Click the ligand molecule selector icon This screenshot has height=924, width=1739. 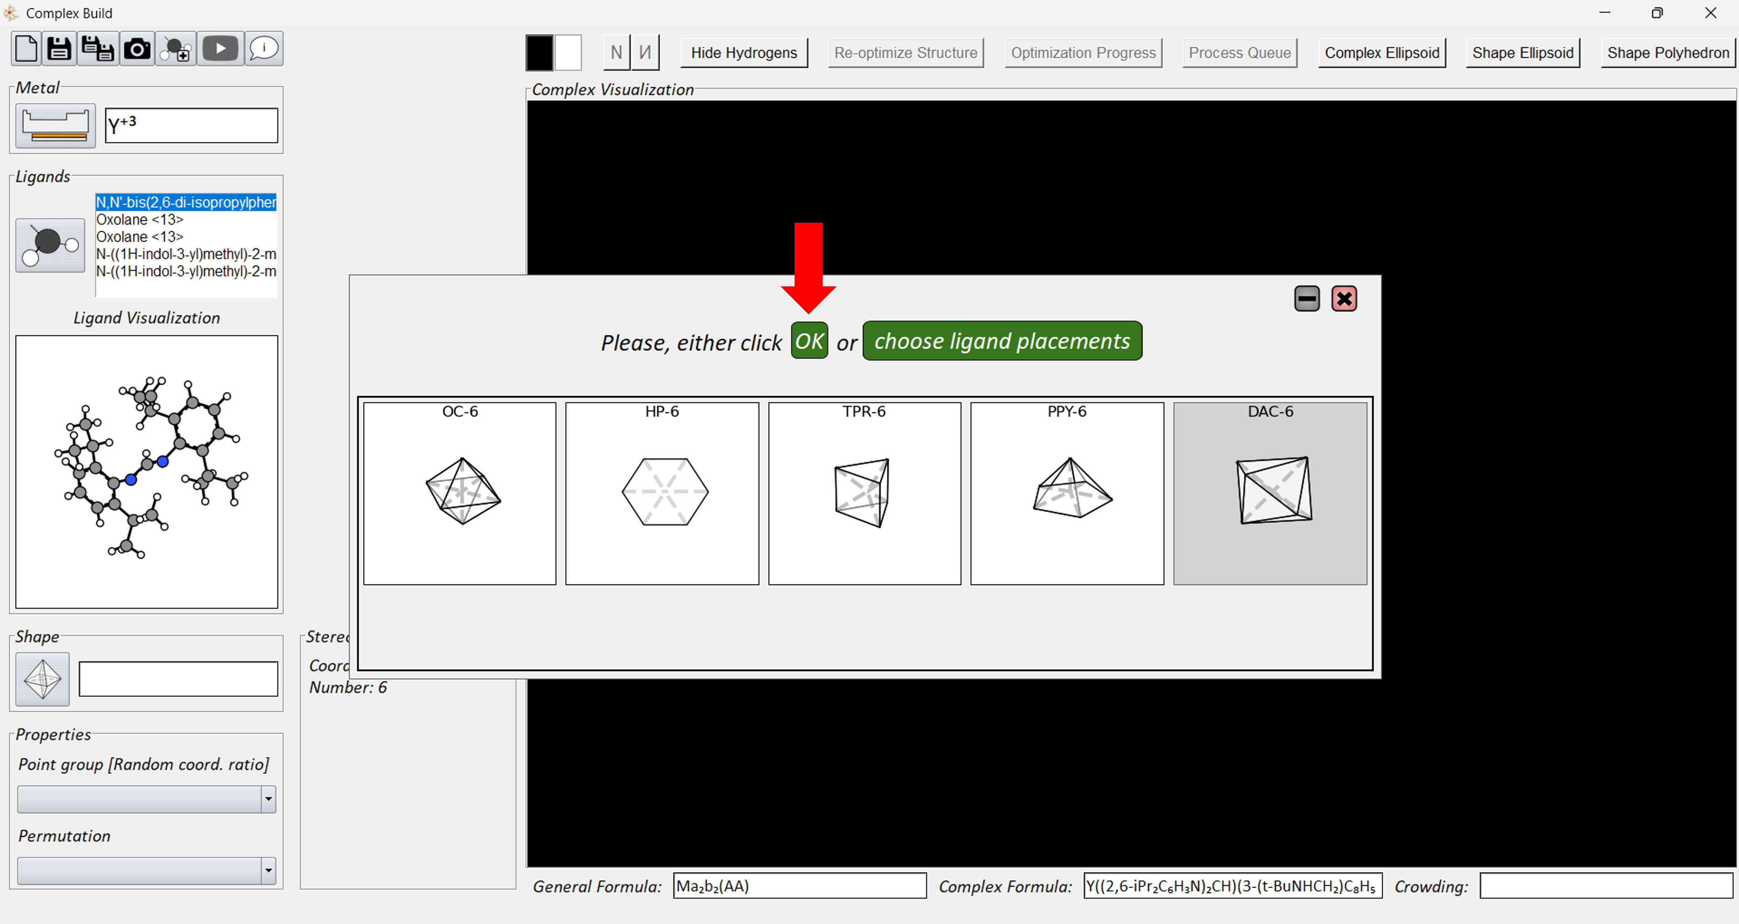[x=51, y=246]
